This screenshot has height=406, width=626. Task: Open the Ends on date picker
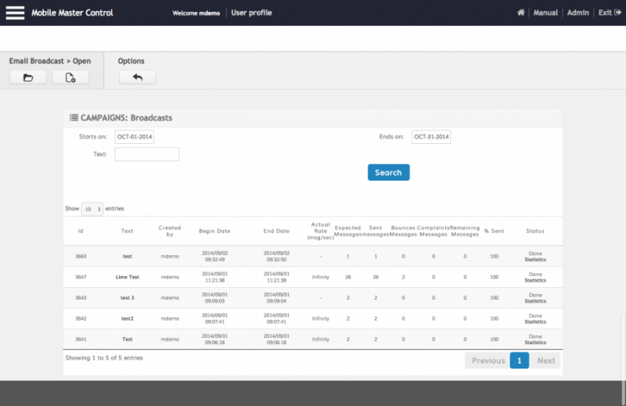[431, 137]
